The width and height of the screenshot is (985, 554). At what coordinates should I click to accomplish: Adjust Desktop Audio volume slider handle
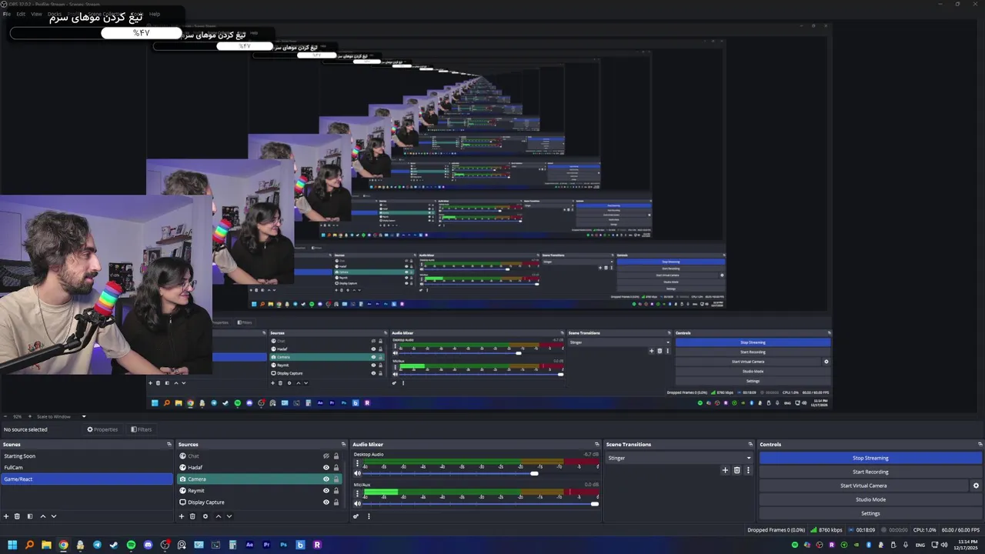(x=534, y=473)
